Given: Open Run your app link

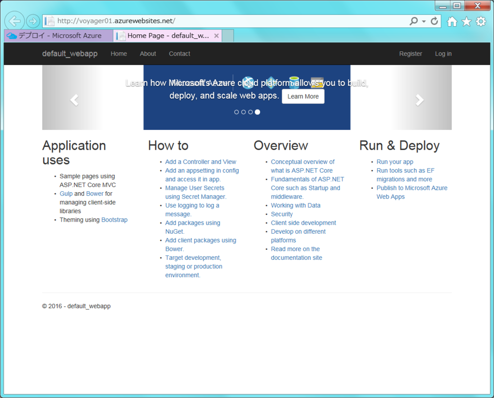Looking at the screenshot, I should click(x=395, y=162).
